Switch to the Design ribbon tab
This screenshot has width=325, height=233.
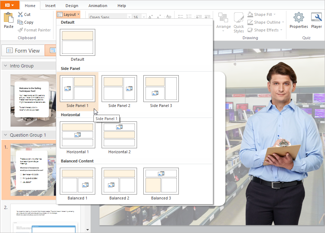coord(72,5)
